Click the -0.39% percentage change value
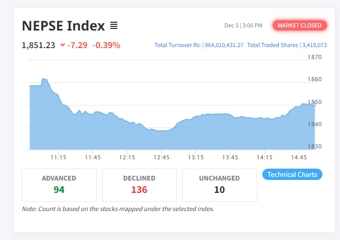 (x=107, y=45)
